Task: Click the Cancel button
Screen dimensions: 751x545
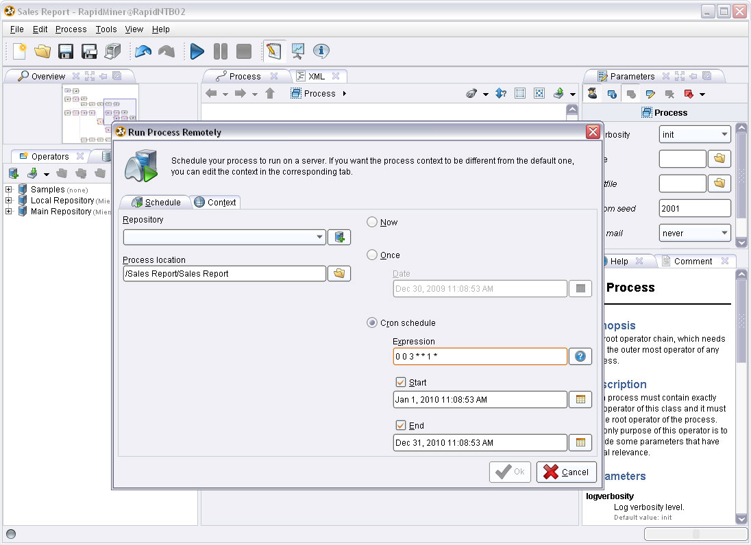Action: (566, 472)
